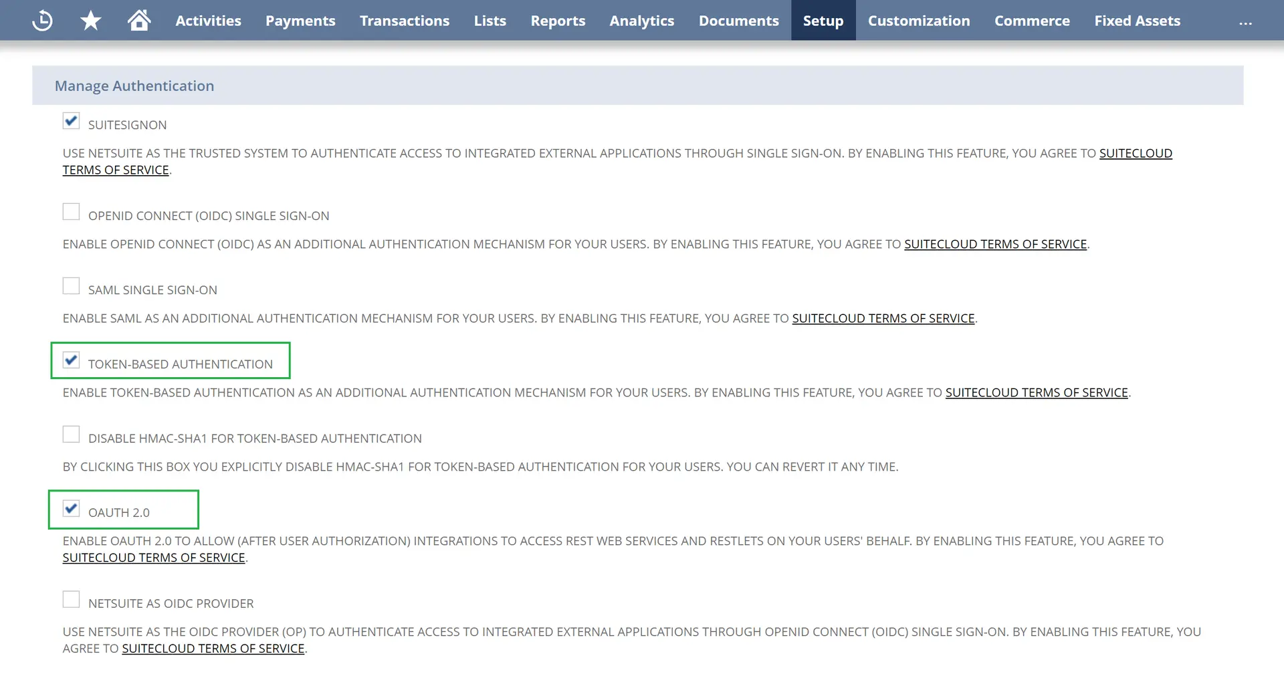This screenshot has height=680, width=1284.
Task: Enable NetSuite as OIDC Provider checkbox
Action: [x=71, y=600]
